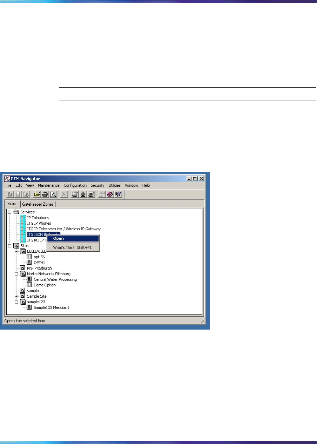Click the first toolbar icon (new site)
Viewport: 317px width, 444px height.
(10, 194)
